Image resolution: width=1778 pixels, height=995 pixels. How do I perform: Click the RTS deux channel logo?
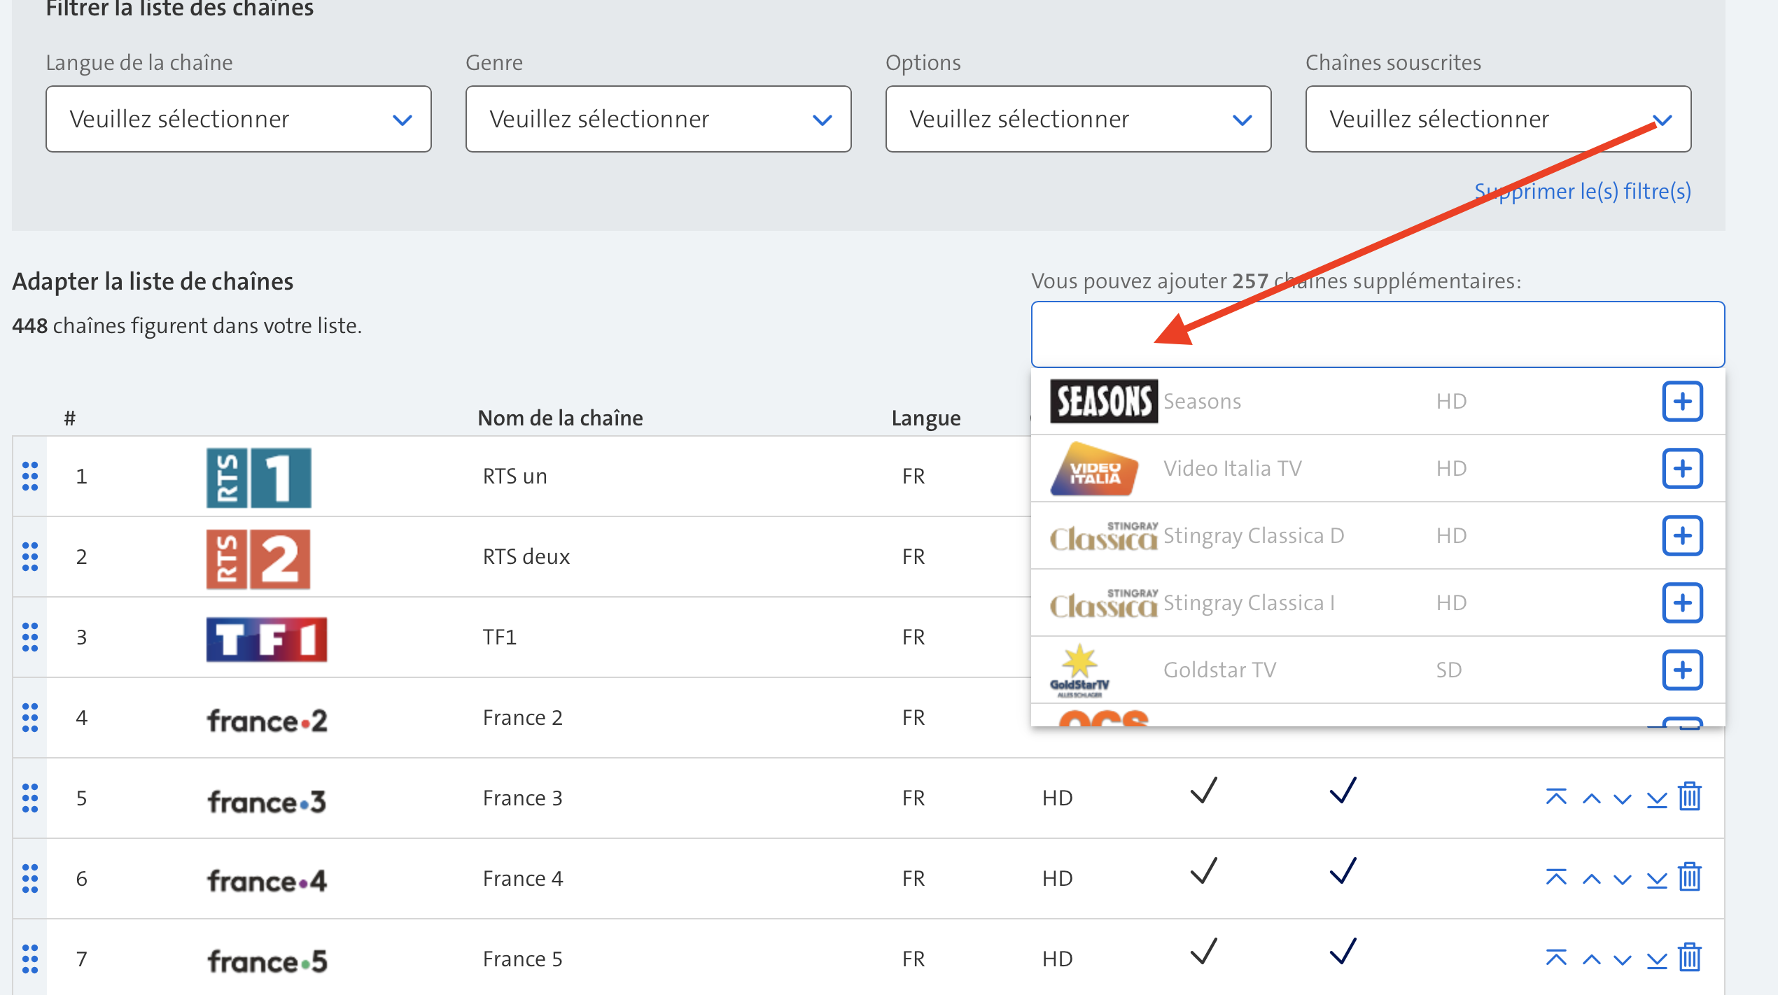[258, 558]
